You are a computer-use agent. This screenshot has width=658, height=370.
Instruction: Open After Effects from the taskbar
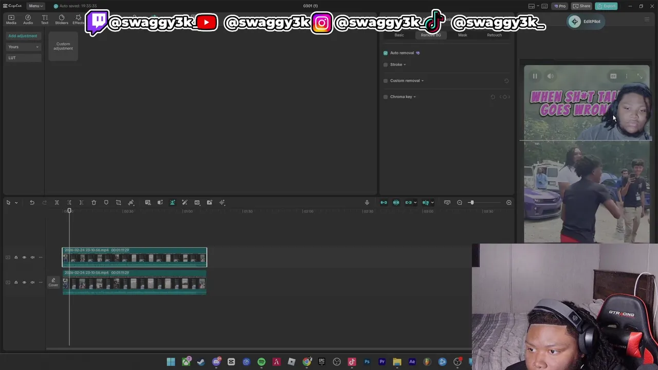tap(412, 362)
